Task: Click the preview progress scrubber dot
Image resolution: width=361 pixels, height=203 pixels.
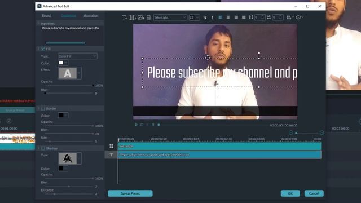Action: click(159, 125)
